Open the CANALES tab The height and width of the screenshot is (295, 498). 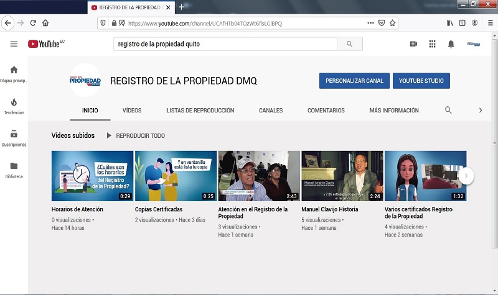point(271,111)
